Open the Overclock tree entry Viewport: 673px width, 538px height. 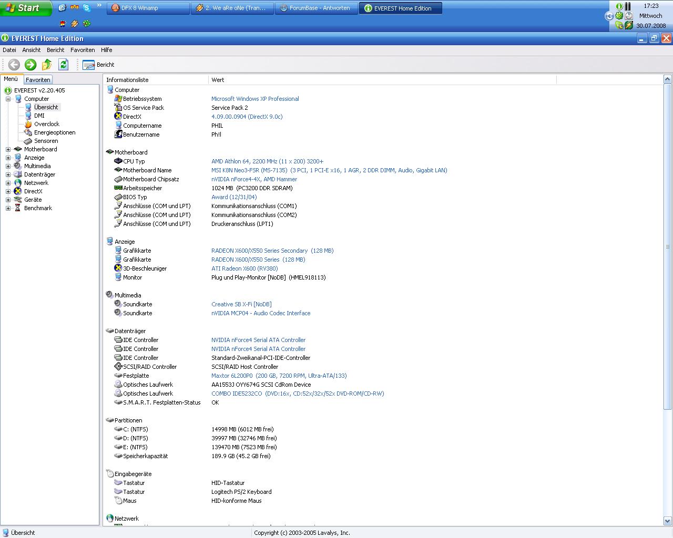47,124
